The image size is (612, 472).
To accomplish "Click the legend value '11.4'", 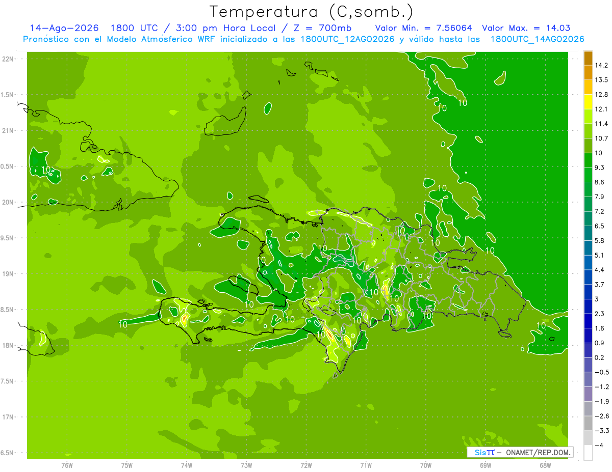I will pyautogui.click(x=601, y=124).
